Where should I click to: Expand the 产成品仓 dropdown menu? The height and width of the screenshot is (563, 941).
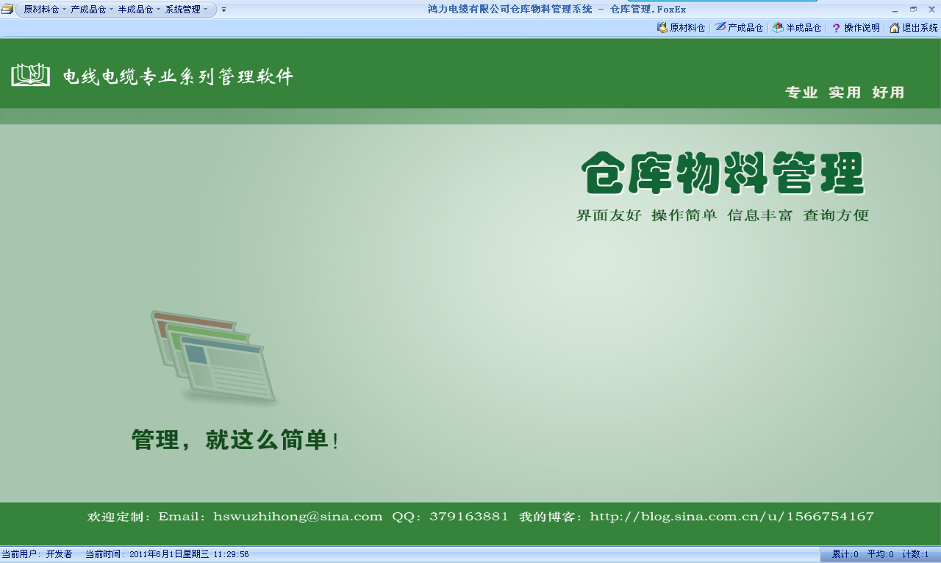(91, 10)
